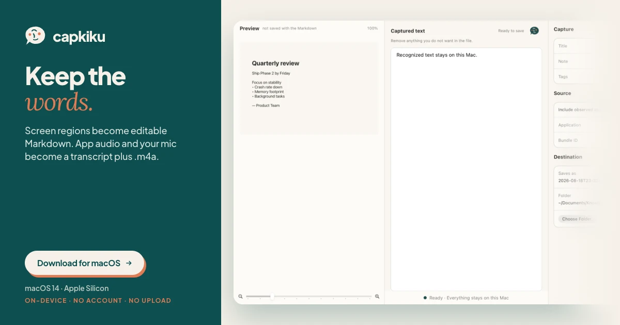Click the 100% zoom label in Preview

(373, 28)
